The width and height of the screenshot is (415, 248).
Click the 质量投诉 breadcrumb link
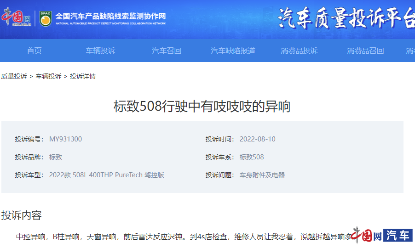pos(14,76)
